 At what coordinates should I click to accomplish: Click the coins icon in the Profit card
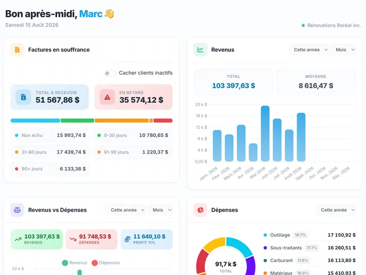128,239
